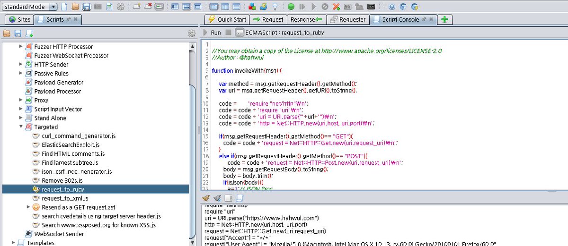
Task: Select request and response tabs side-by-side view
Action: pos(214,7)
